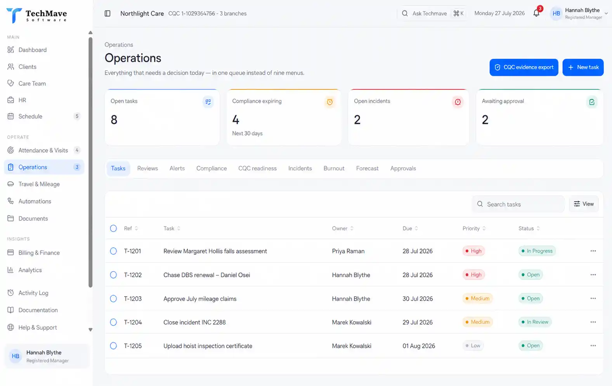Open the CQC readiness tab
Viewport: 612px width, 386px height.
point(257,168)
